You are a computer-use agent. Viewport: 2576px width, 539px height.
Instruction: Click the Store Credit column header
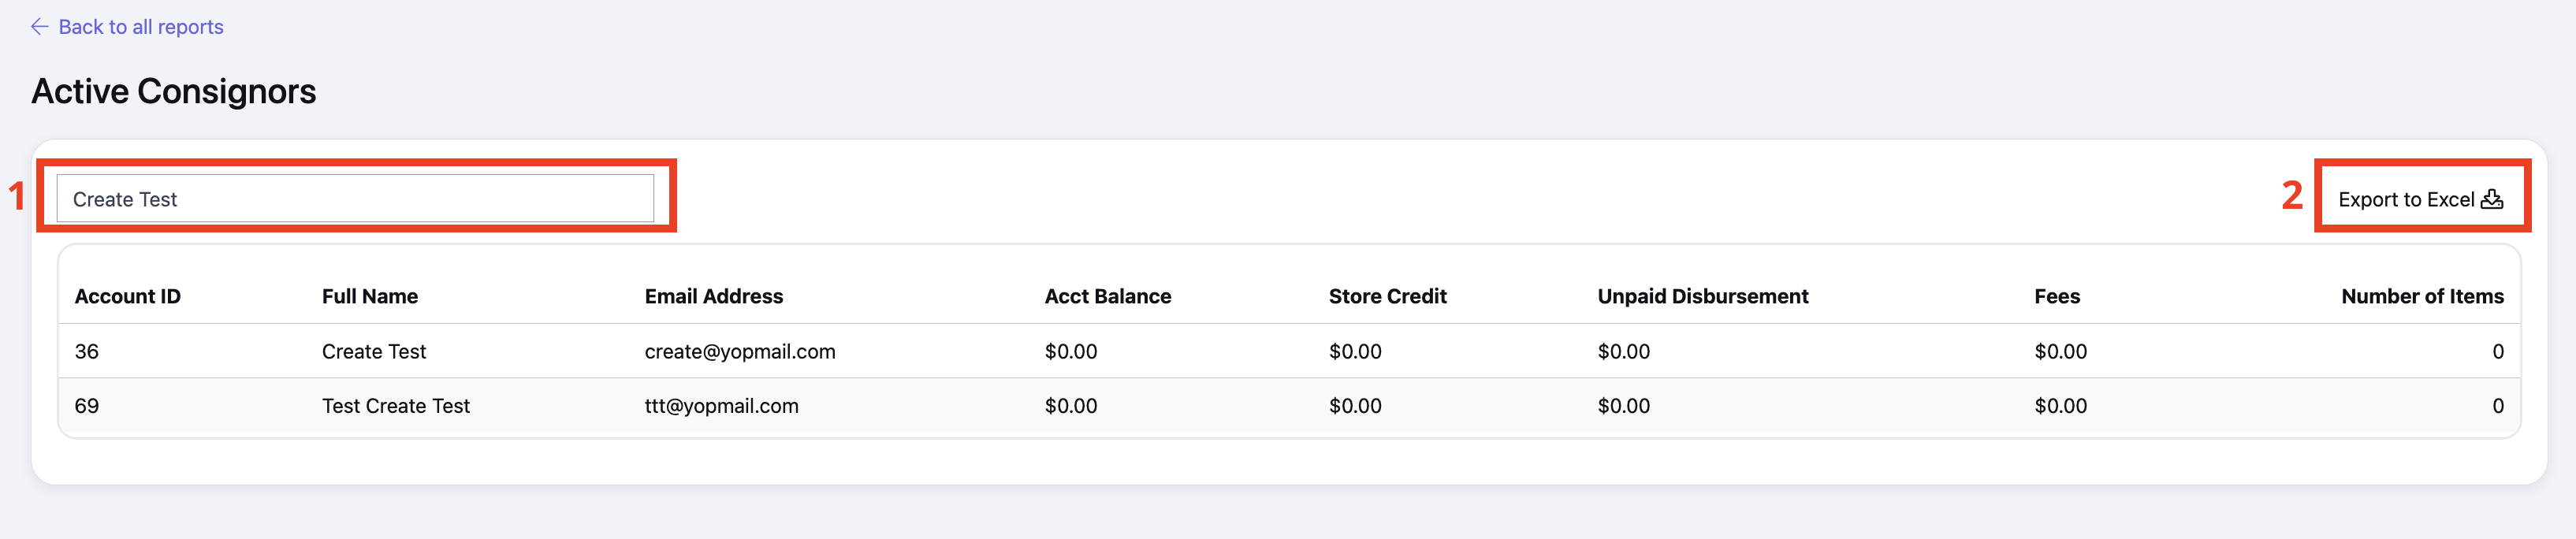click(x=1388, y=296)
